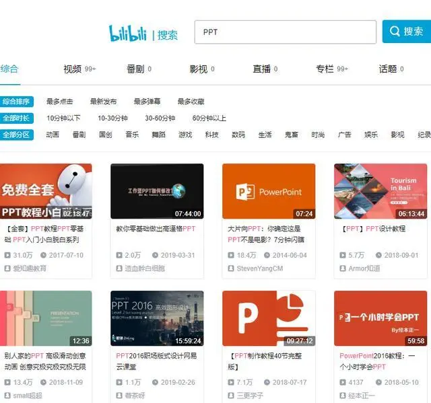Open uploader StevenYangCM's profile
Image resolution: width=431 pixels, height=403 pixels.
click(x=260, y=268)
